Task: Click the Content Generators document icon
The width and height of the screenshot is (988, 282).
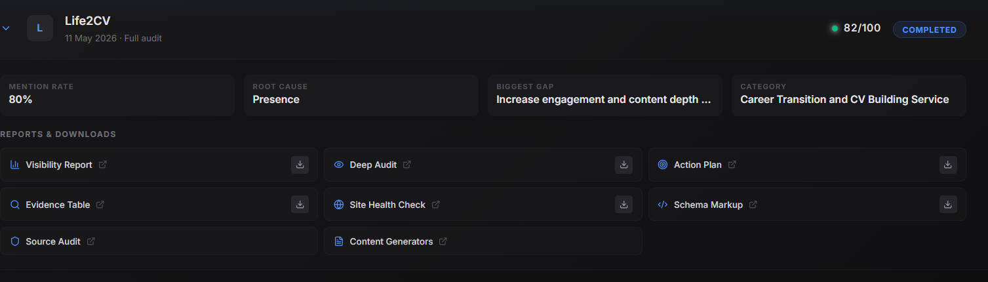Action: point(339,241)
